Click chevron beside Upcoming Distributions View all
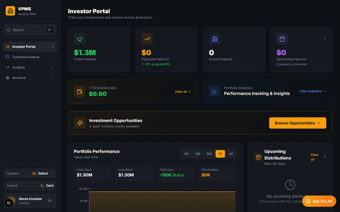Screen dimensions: 340x212 point(325,157)
